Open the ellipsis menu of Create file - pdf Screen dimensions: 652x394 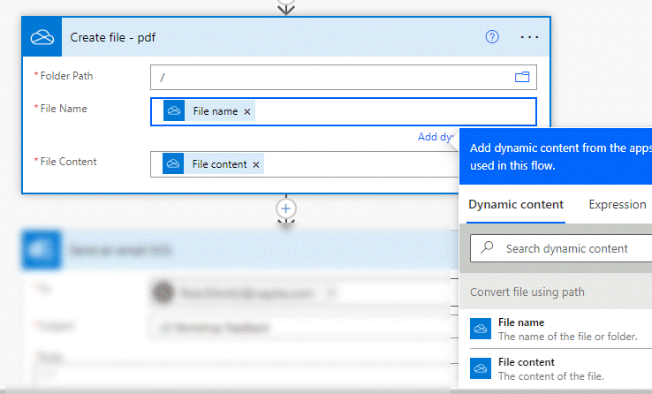click(x=529, y=37)
